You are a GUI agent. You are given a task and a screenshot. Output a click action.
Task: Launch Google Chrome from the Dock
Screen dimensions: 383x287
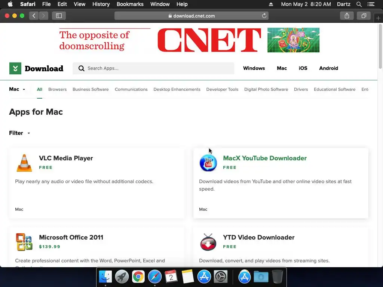(x=138, y=277)
